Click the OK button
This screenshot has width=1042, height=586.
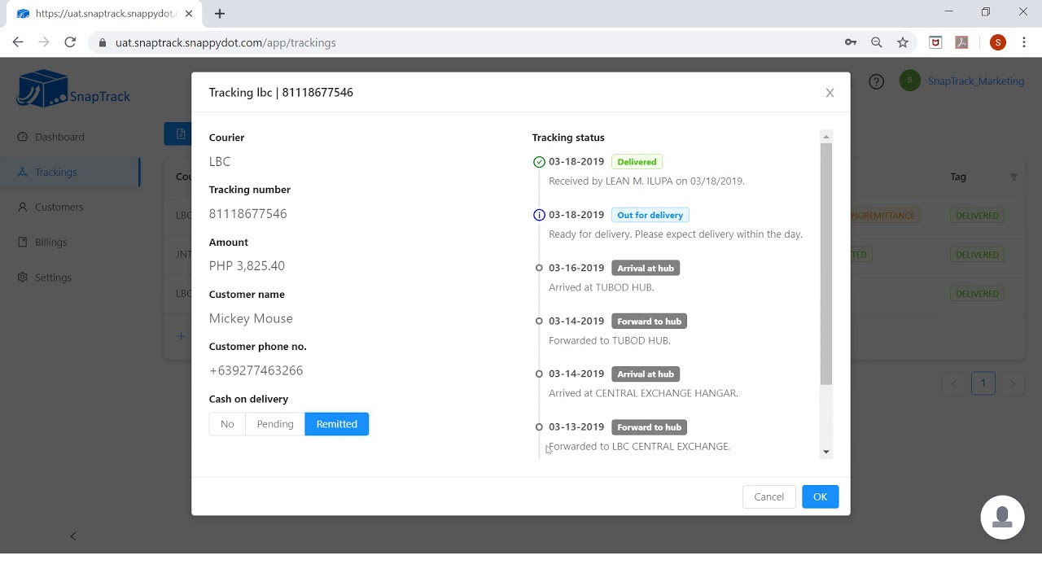pyautogui.click(x=820, y=496)
